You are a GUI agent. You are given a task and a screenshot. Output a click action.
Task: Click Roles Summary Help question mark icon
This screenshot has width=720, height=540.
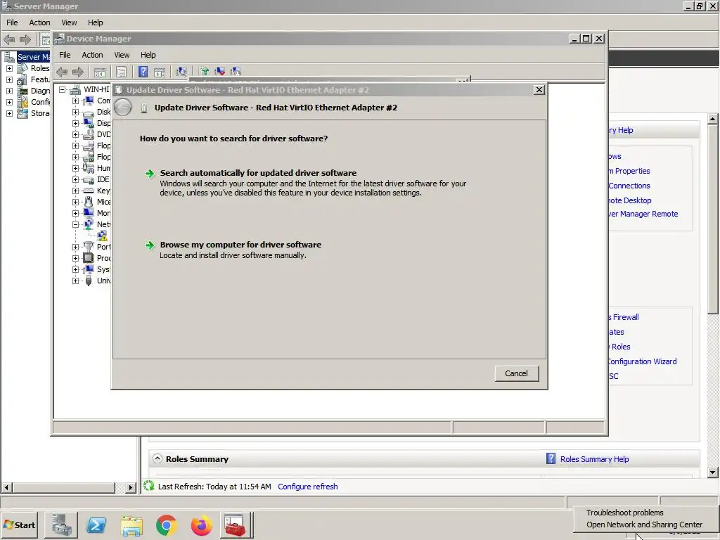551,458
